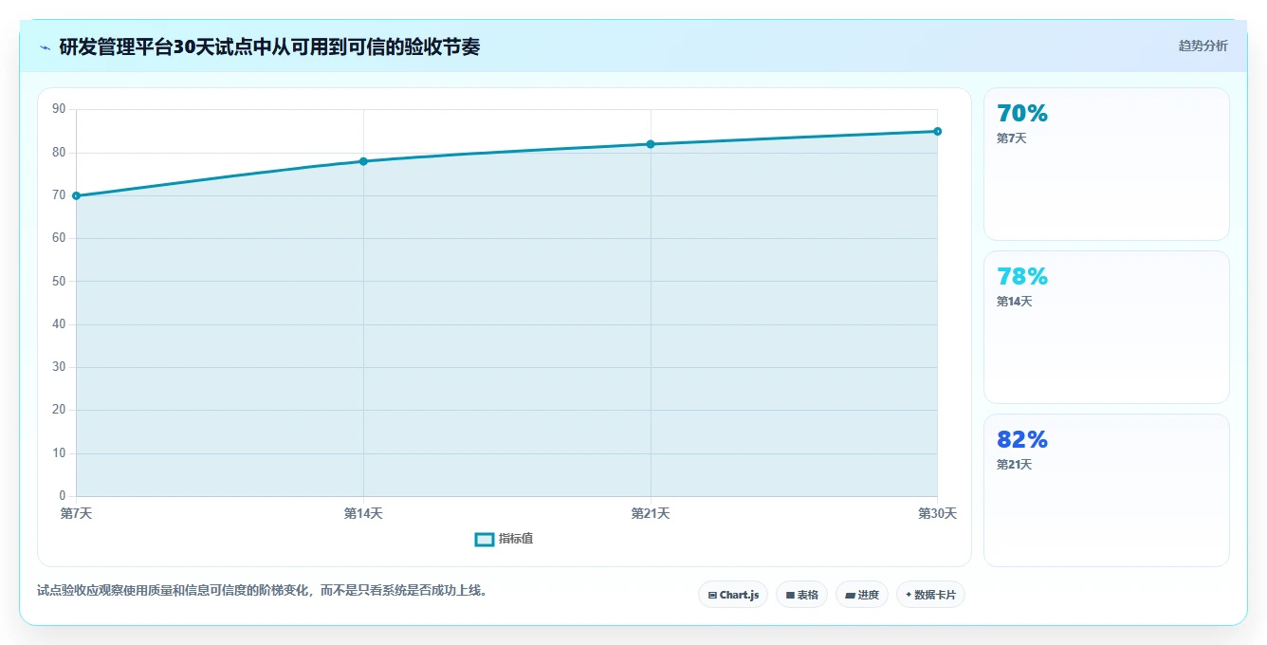Click the 第14天 caption under 78%

(1014, 302)
